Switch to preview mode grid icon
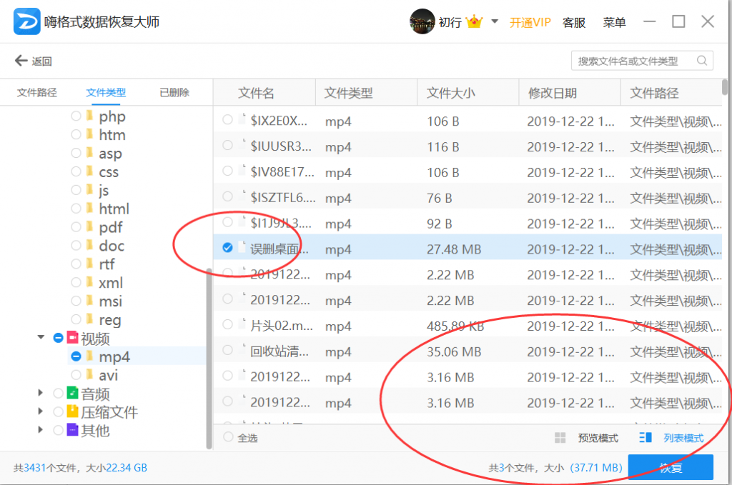732x485 pixels. 560,437
